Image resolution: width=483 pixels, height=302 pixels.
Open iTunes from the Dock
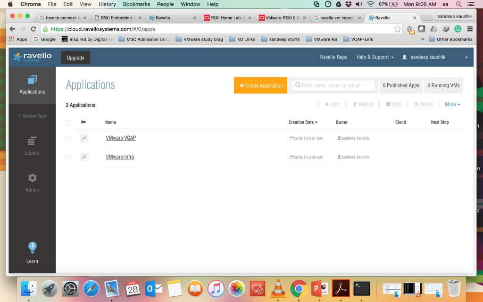coord(216,289)
